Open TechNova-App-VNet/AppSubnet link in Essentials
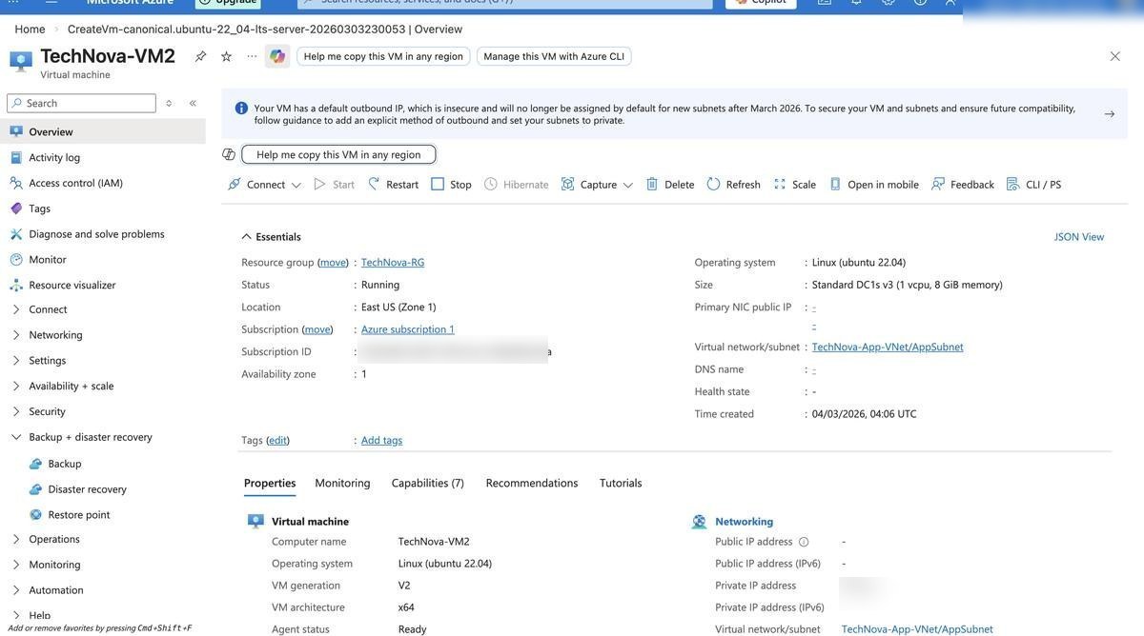This screenshot has width=1144, height=636. [888, 347]
